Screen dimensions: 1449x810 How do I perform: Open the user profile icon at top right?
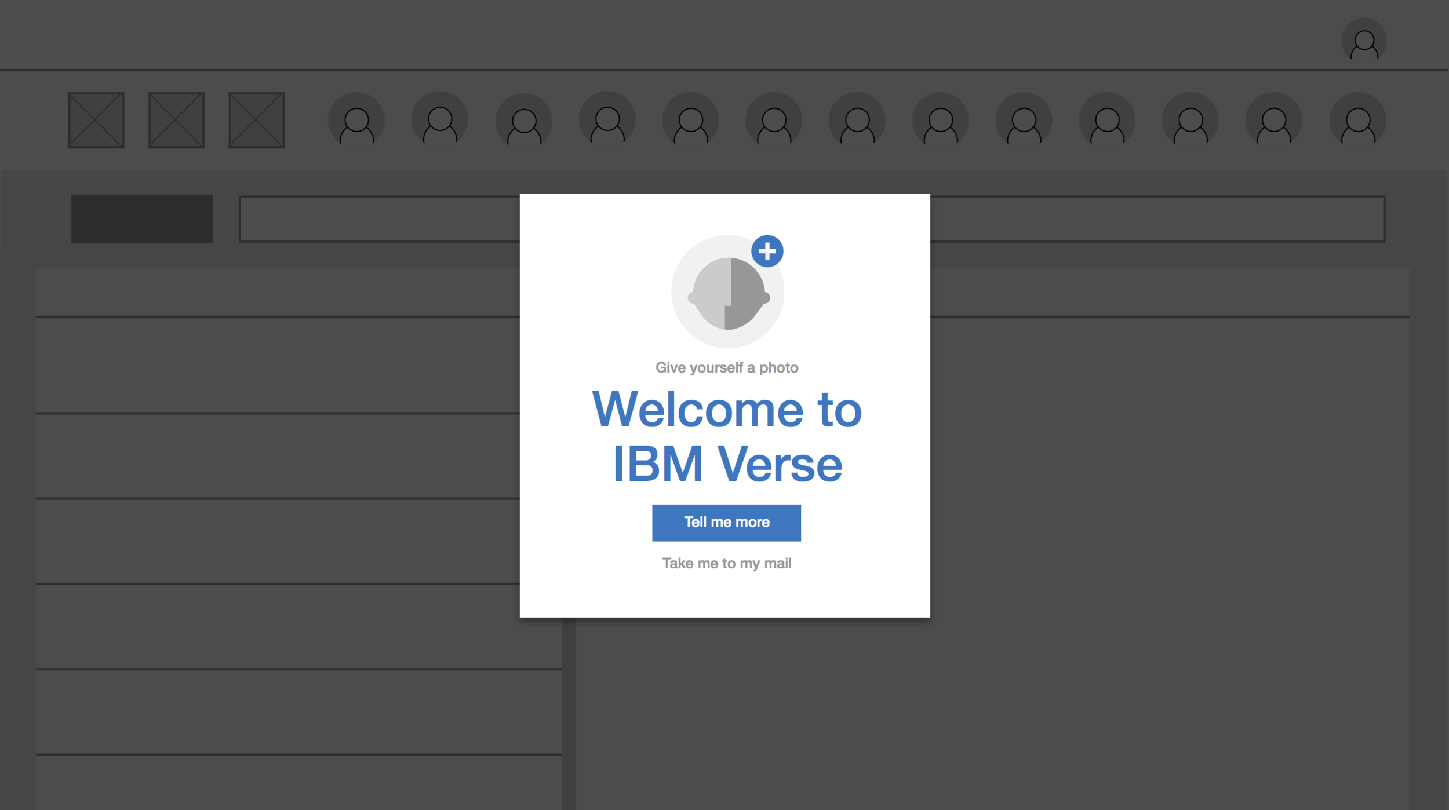point(1364,41)
